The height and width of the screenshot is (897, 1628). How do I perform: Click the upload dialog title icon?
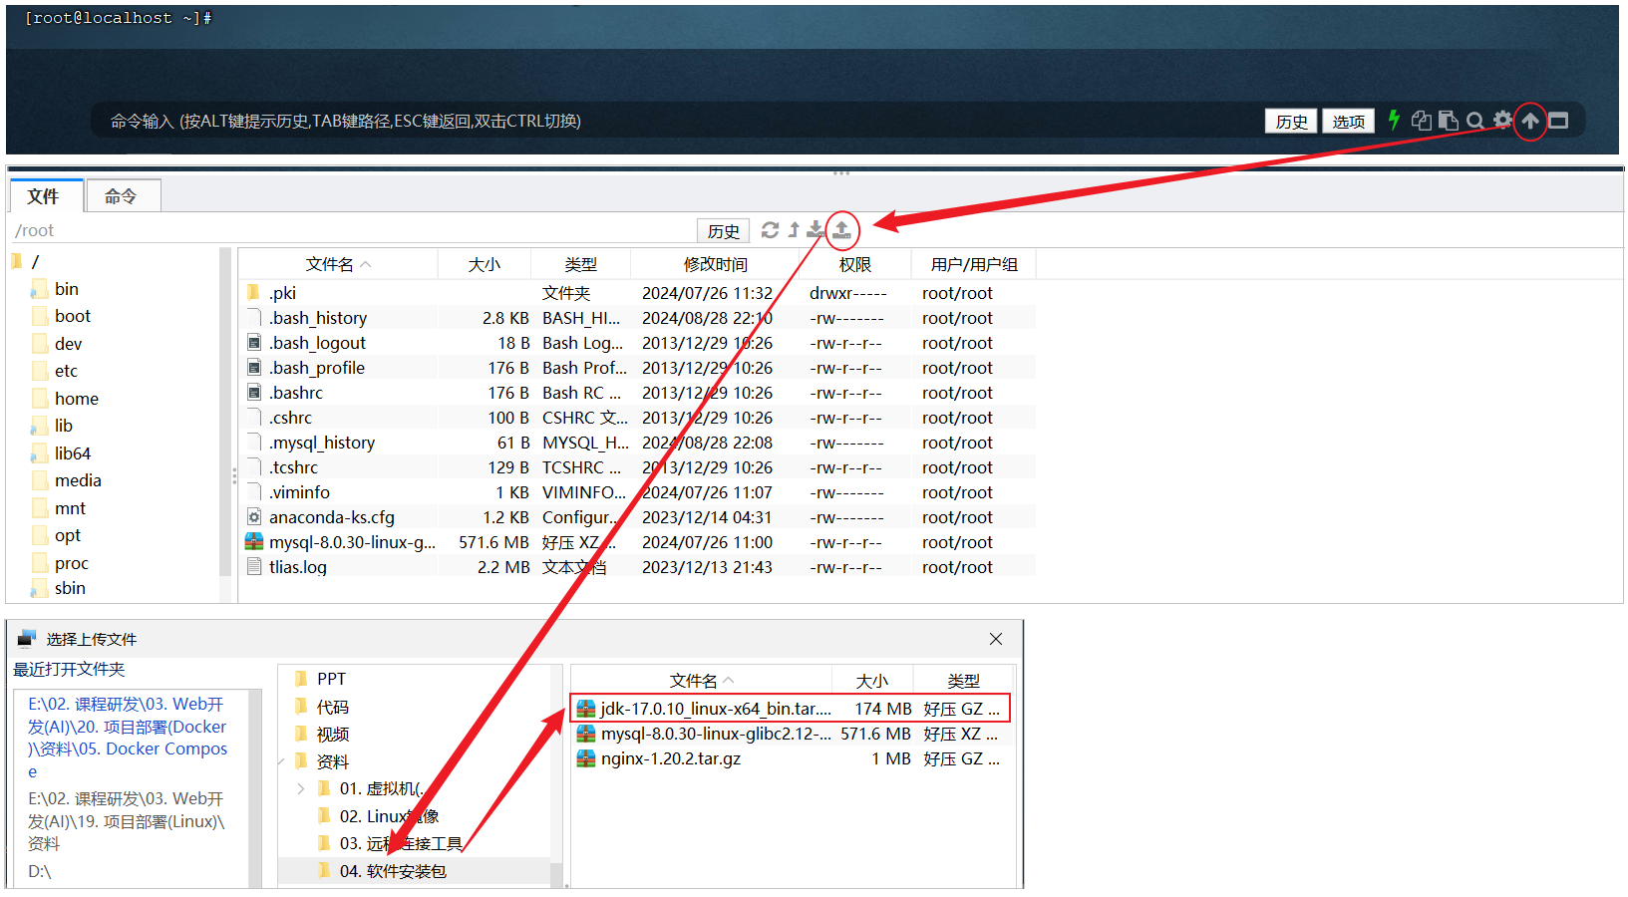[x=27, y=639]
